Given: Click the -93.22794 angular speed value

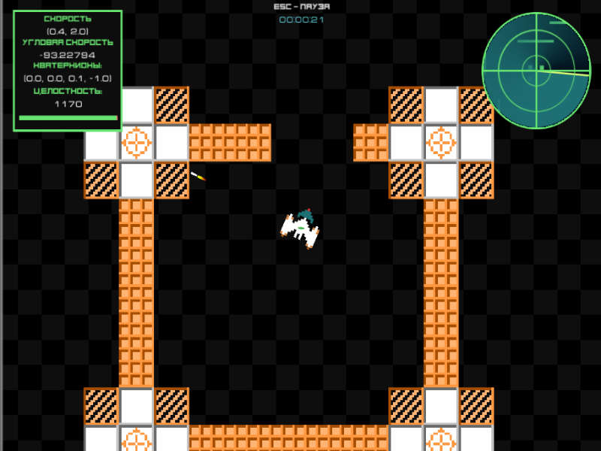Looking at the screenshot, I should (x=68, y=55).
